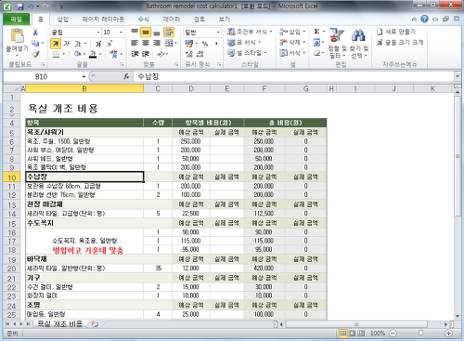
Task: Select the Format Painter brush icon
Action: pyautogui.click(x=35, y=54)
